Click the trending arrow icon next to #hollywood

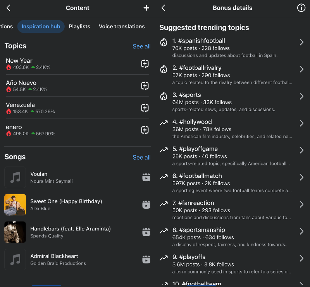point(163,122)
